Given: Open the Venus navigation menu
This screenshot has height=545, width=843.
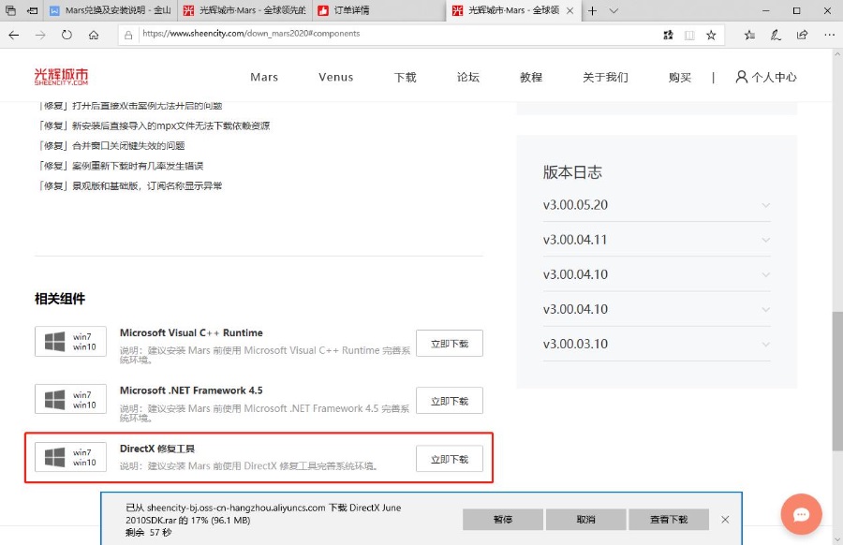Looking at the screenshot, I should [335, 77].
